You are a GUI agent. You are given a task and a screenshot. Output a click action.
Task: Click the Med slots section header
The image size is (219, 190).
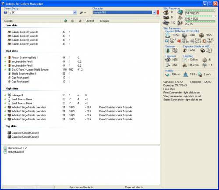(x=11, y=51)
